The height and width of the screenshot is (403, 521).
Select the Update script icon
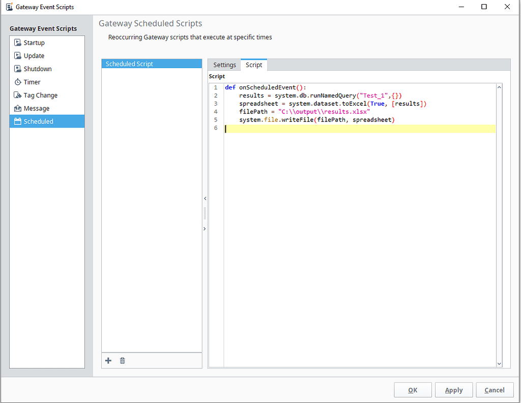click(18, 55)
